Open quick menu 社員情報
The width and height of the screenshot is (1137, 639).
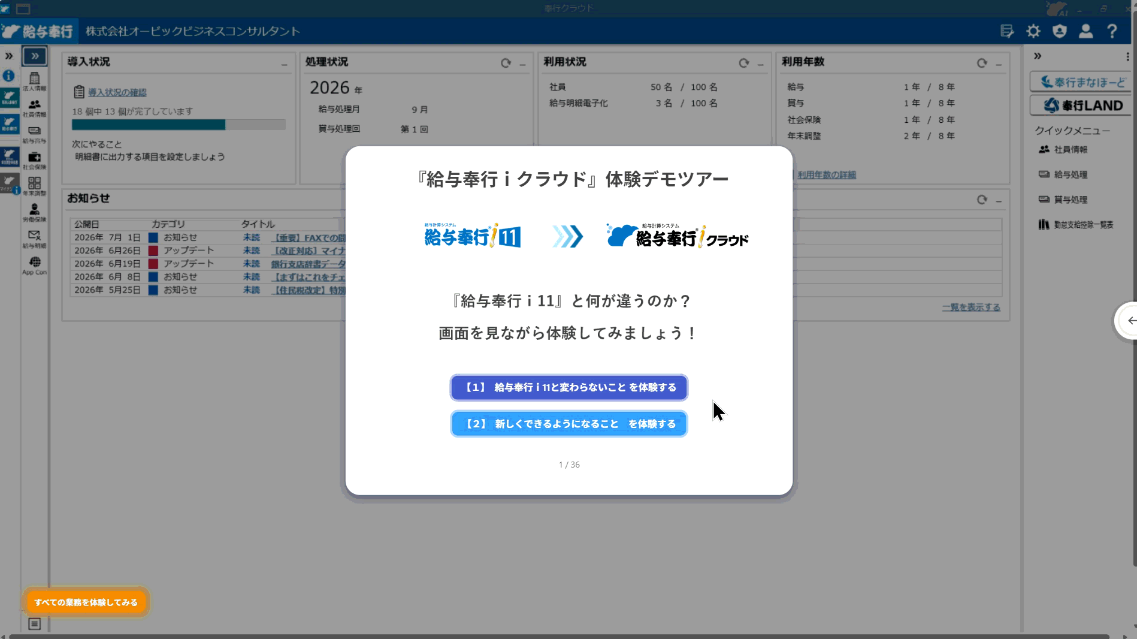pos(1063,150)
